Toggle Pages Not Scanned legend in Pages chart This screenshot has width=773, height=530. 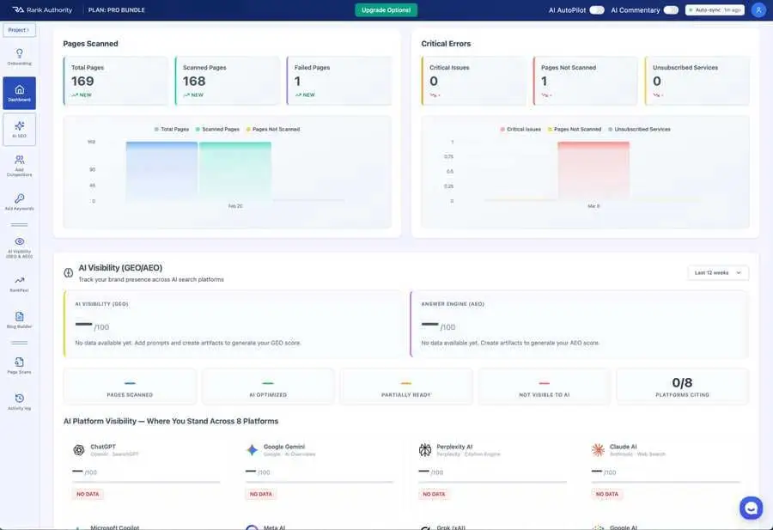[272, 129]
